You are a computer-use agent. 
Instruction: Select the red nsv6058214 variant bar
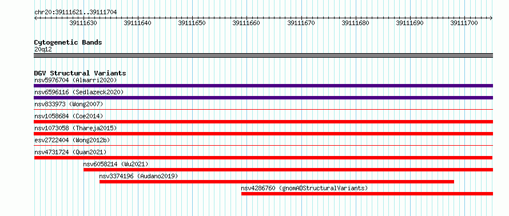[288, 170]
